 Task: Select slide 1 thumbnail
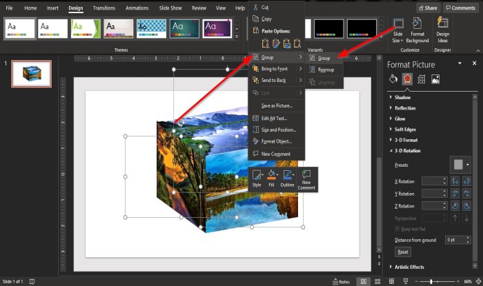coord(32,74)
